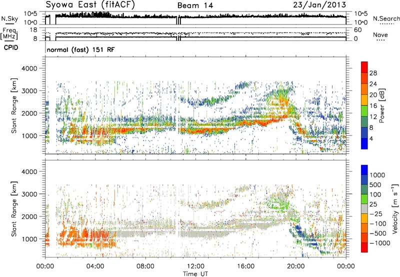Image resolution: width=400 pixels, height=277 pixels.
Task: Click the 08:00 time tick label
Action: click(x=145, y=266)
